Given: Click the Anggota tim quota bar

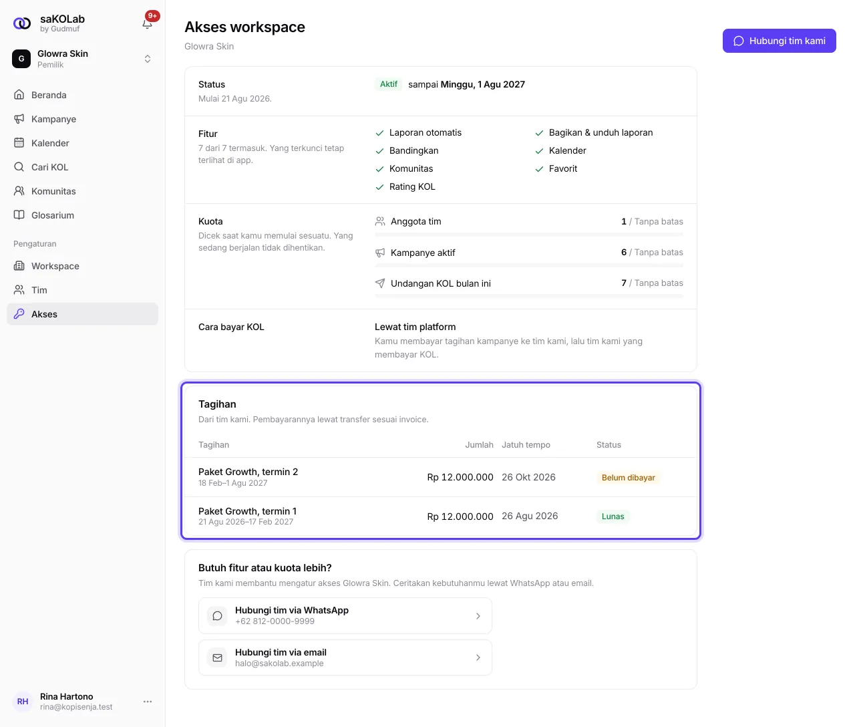Looking at the screenshot, I should (x=529, y=235).
